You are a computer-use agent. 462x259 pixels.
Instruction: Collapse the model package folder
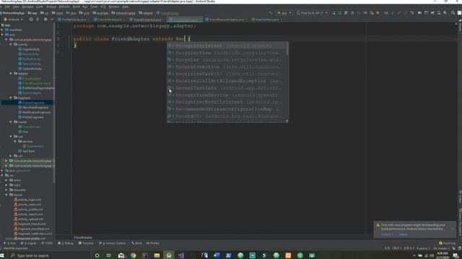pos(11,122)
